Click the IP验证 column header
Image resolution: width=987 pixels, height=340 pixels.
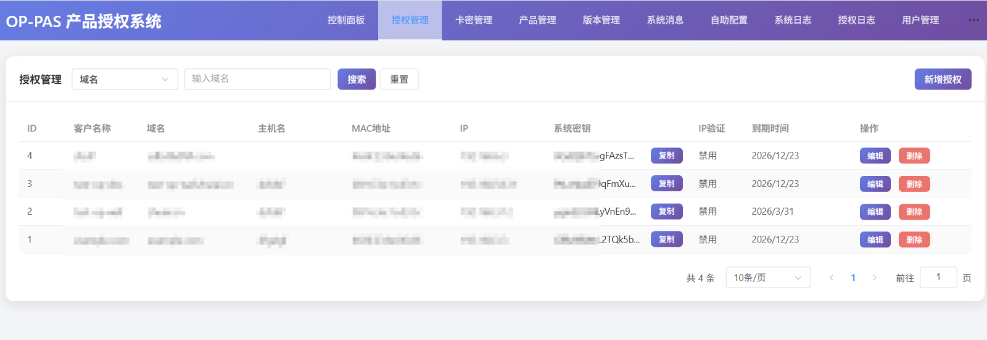712,128
